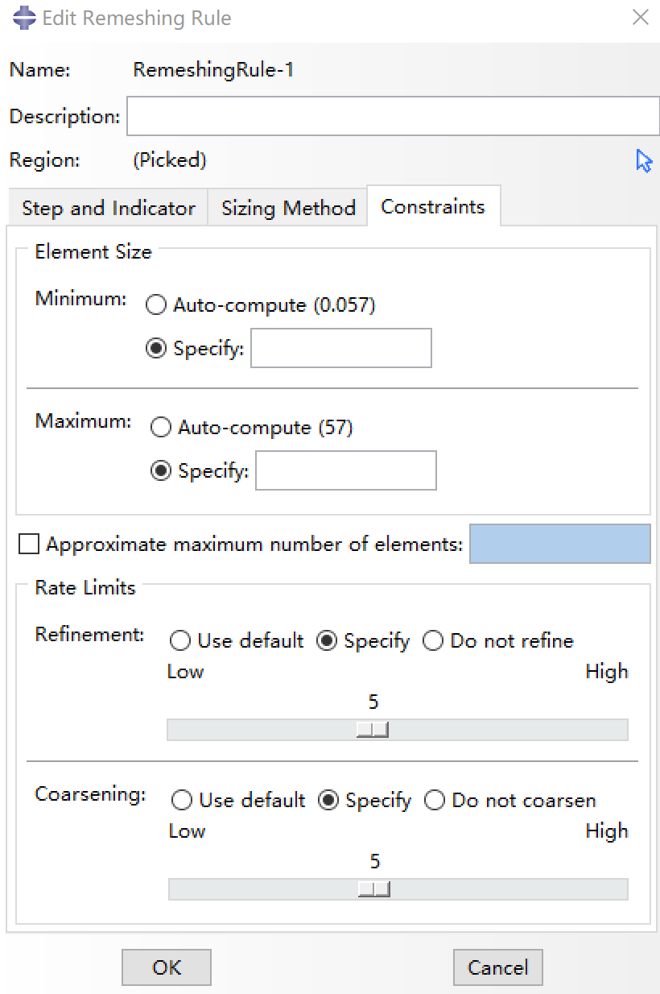Click the region pick cursor icon
Image resolution: width=660 pixels, height=994 pixels.
[x=644, y=161]
